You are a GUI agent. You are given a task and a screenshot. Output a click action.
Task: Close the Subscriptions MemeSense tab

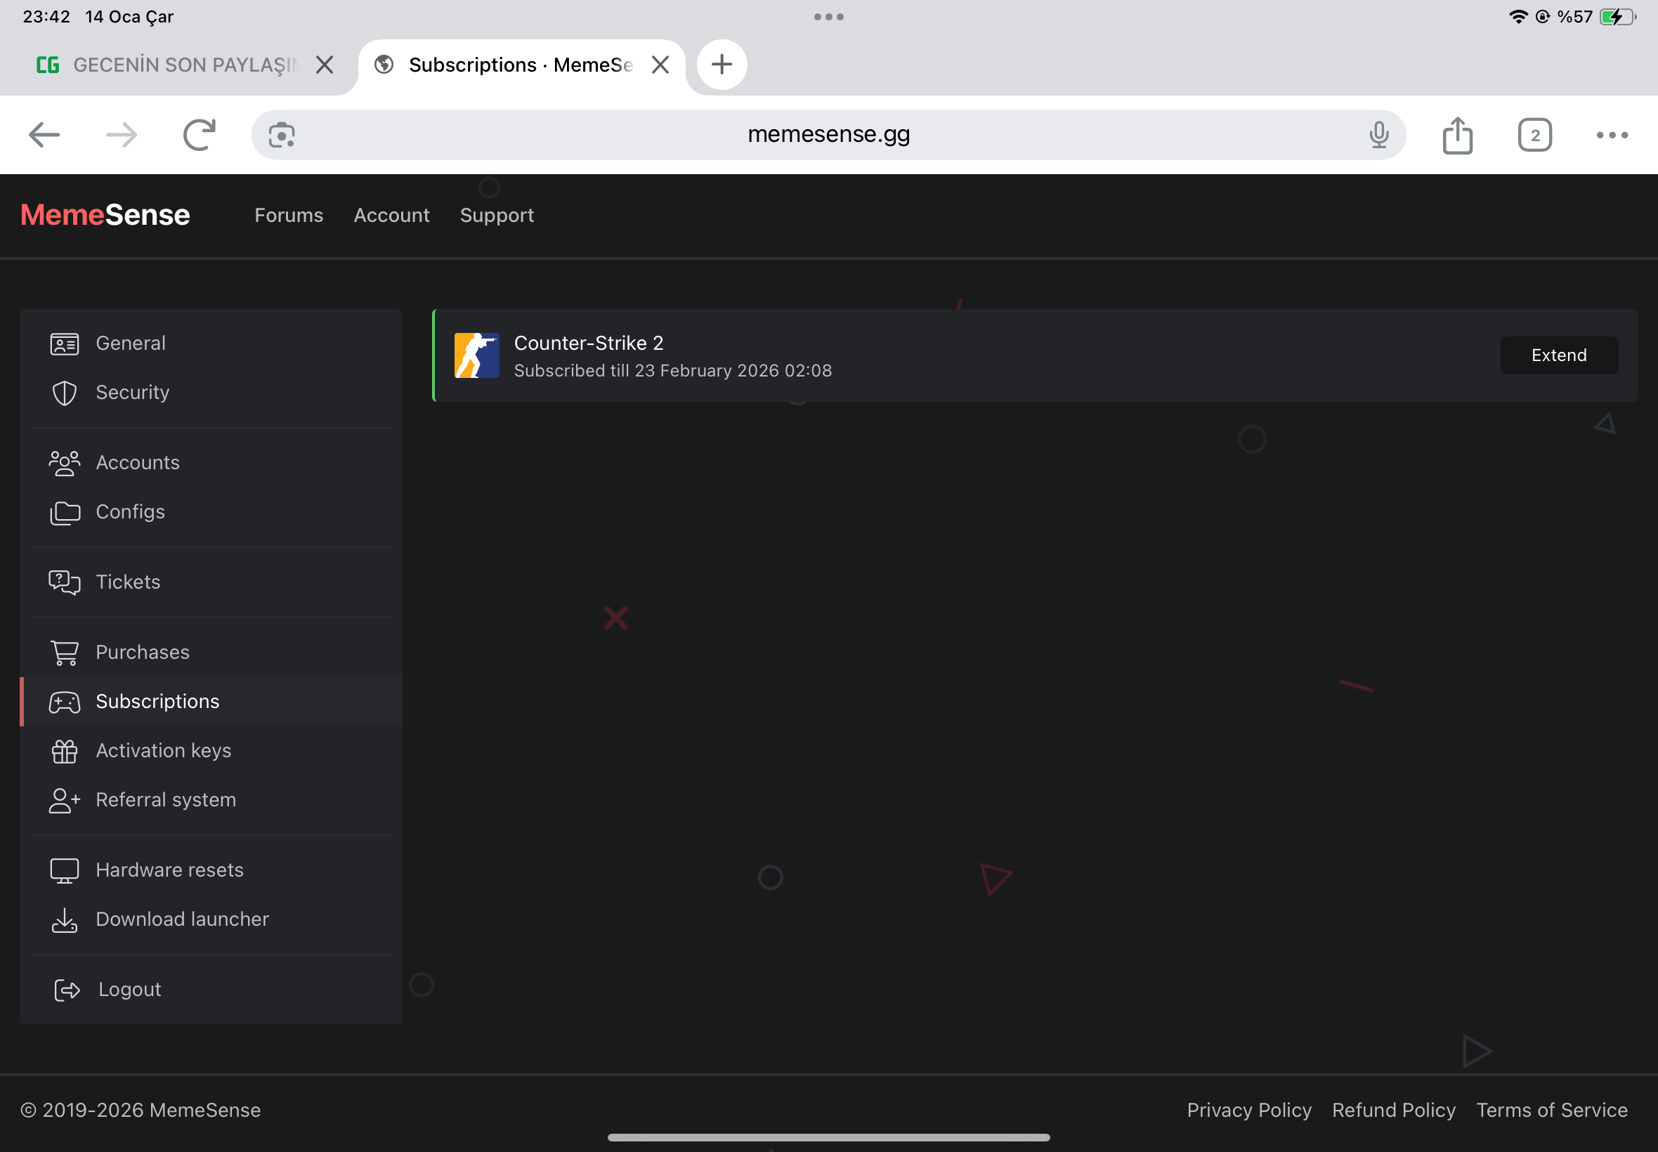pyautogui.click(x=660, y=65)
